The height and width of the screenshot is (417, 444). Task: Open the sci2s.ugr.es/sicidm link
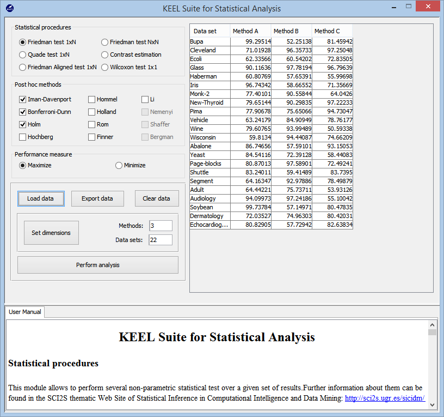385,398
